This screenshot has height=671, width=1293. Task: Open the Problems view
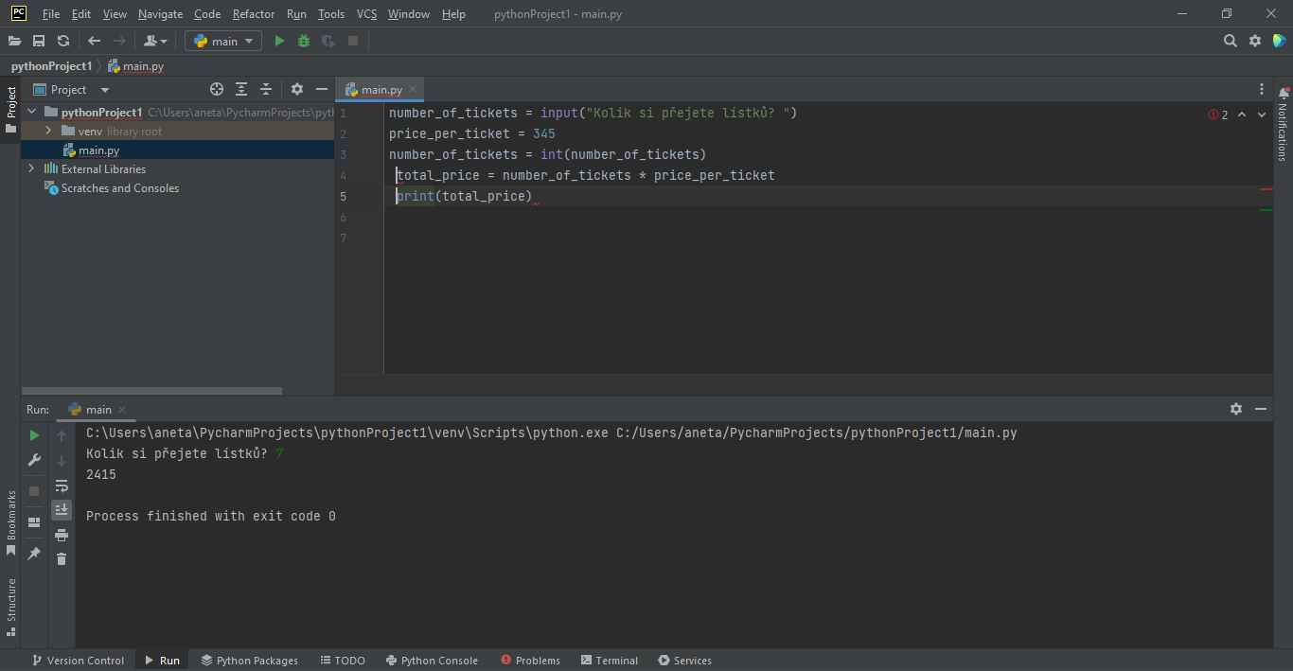click(530, 660)
